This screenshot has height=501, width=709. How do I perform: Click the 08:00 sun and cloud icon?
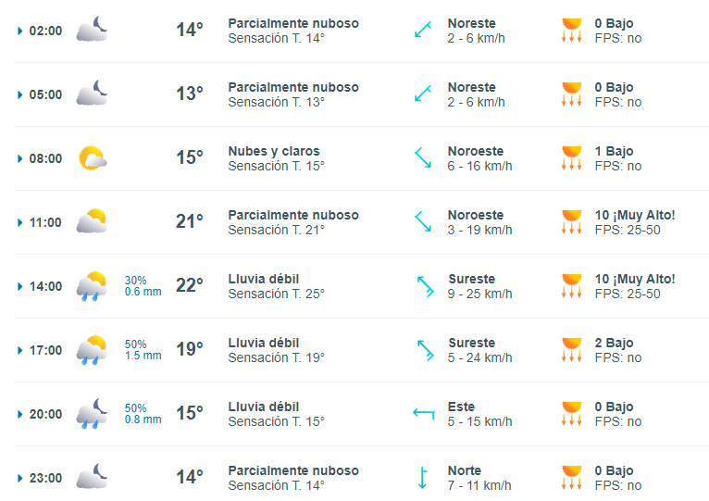(93, 158)
